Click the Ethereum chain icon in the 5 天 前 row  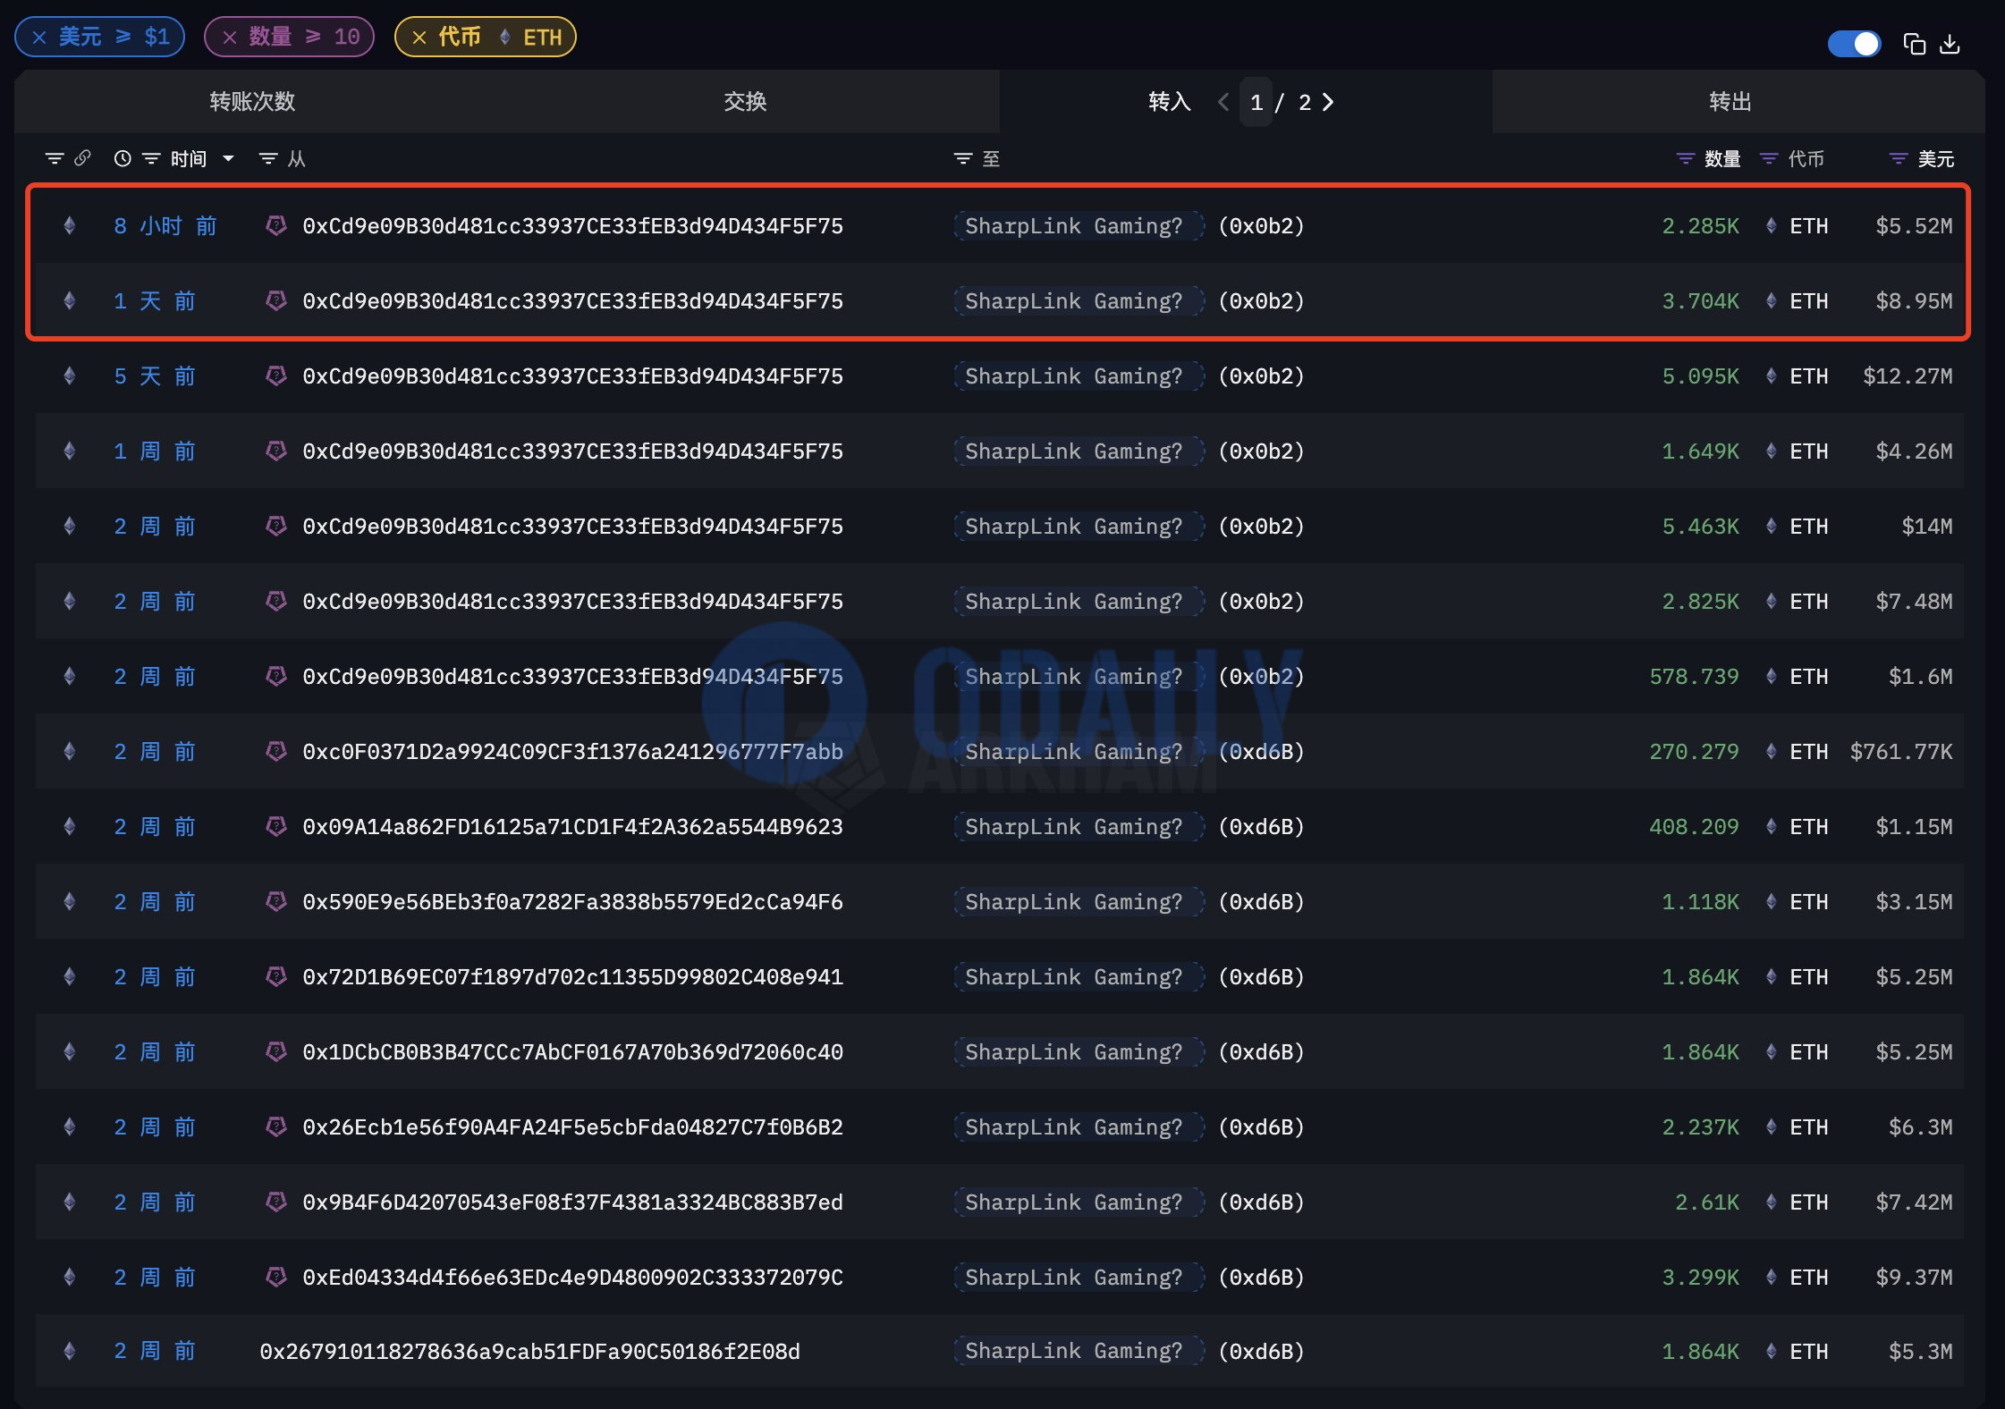point(70,376)
